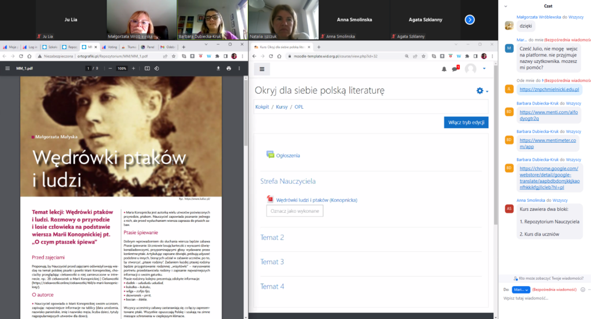Open the PDF sidebar thumbnails menu
591x319 pixels.
pos(8,68)
